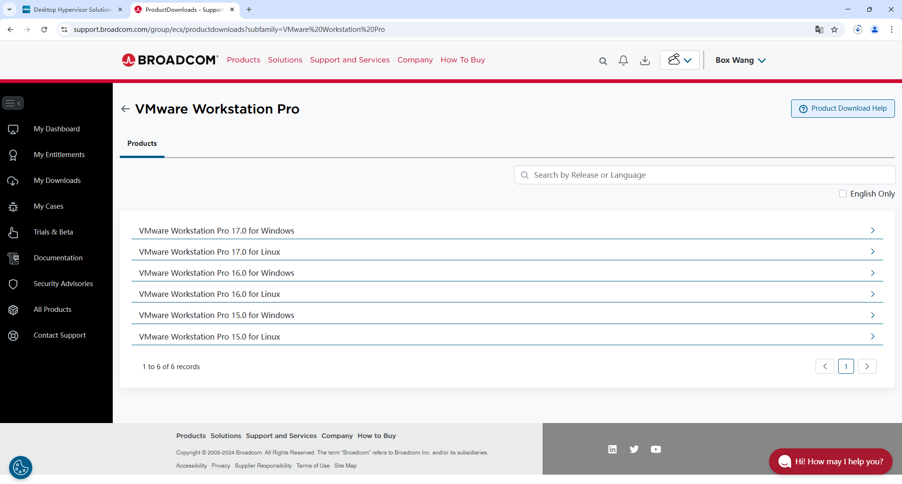Click the footer How to Buy link
The height and width of the screenshot is (484, 902).
tap(377, 436)
